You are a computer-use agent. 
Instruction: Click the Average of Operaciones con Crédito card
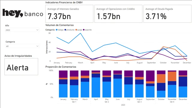point(118,14)
